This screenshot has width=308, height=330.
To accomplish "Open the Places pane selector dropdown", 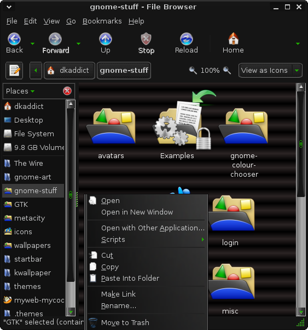I will [20, 91].
